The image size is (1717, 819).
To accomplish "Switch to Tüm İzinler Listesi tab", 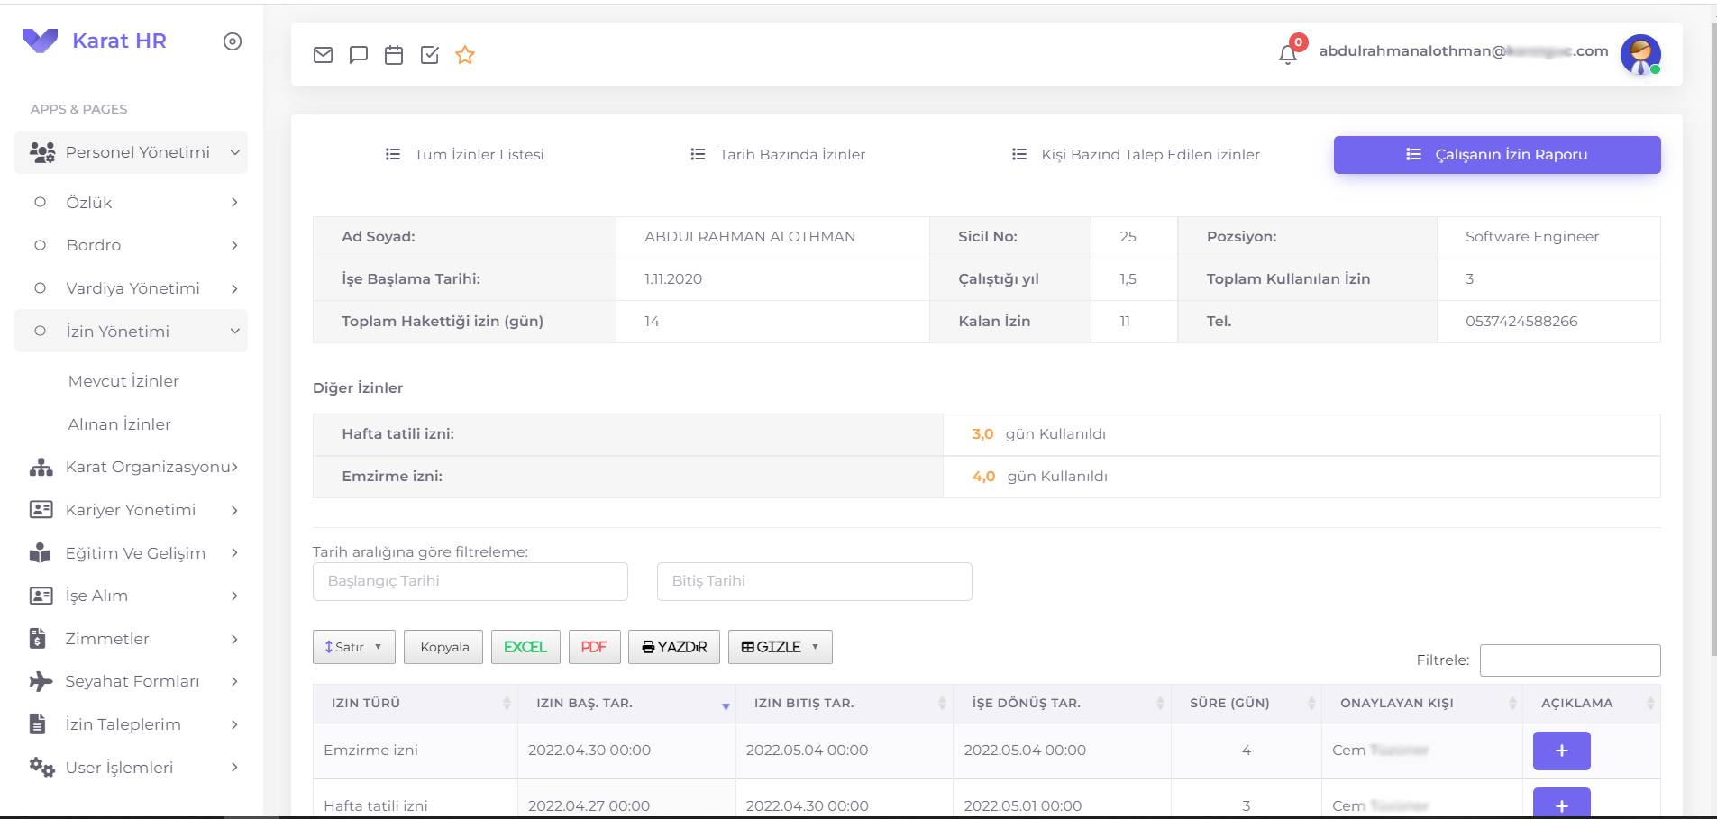I will (477, 154).
